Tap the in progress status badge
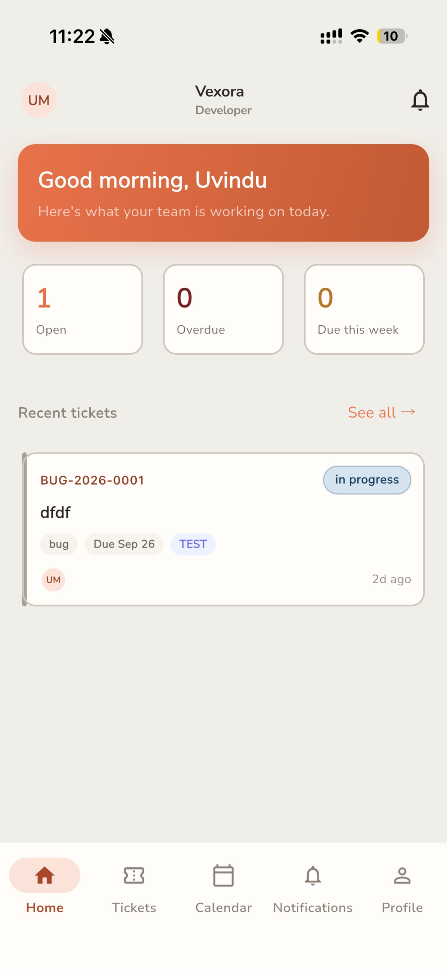 click(367, 480)
